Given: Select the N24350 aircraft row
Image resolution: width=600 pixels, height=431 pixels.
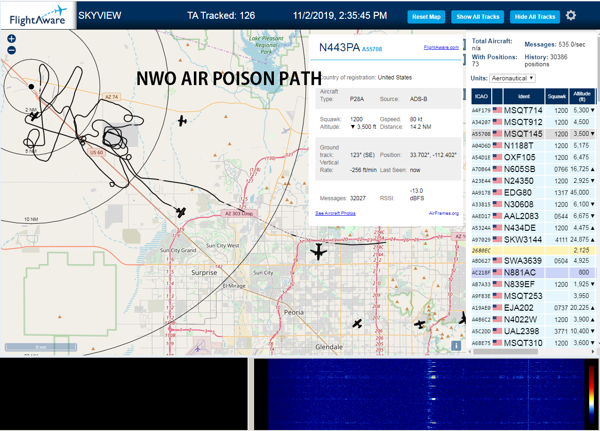Looking at the screenshot, I should click(534, 181).
